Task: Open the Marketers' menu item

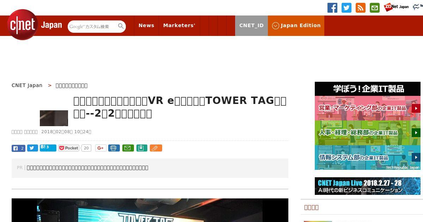Action: (x=179, y=25)
